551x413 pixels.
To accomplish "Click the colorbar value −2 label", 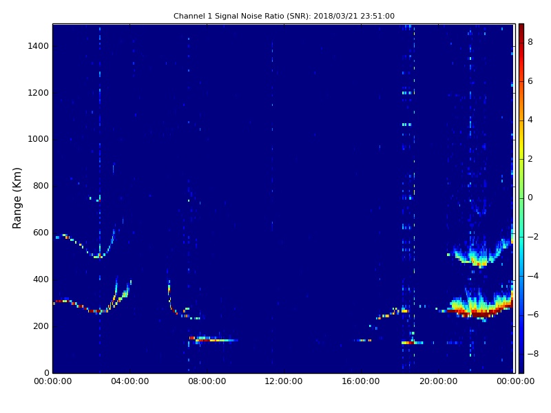I will [x=533, y=237].
